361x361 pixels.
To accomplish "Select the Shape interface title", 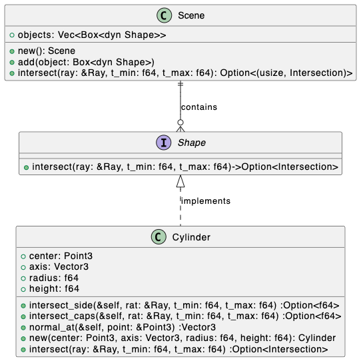I will point(192,143).
